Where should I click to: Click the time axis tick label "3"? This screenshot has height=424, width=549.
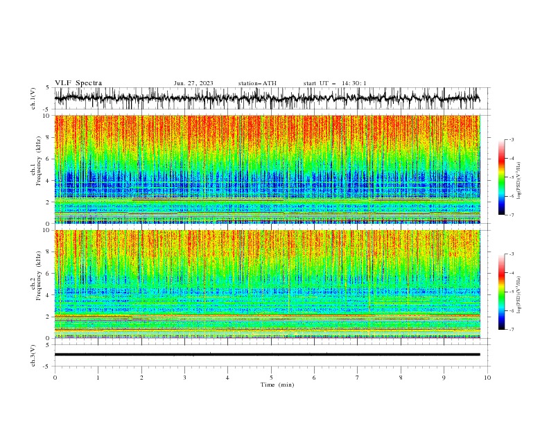pos(184,378)
